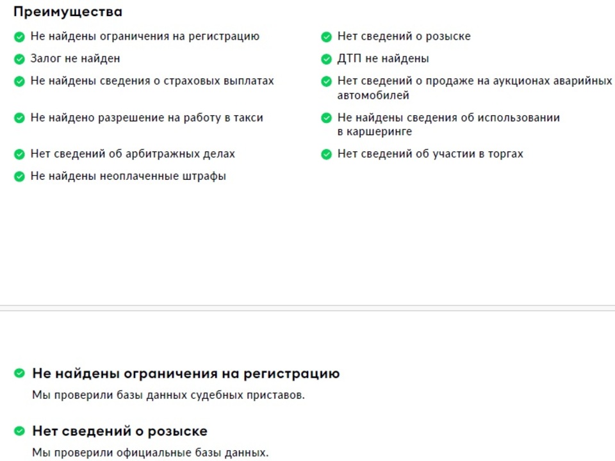Select 'Не найдены неоплаченные штрафы' text

pos(128,177)
